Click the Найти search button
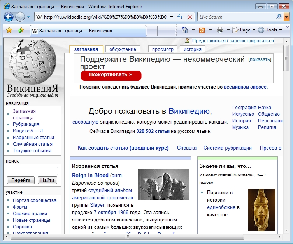Image resolution: width=293 pixels, height=244 pixels. click(47, 180)
